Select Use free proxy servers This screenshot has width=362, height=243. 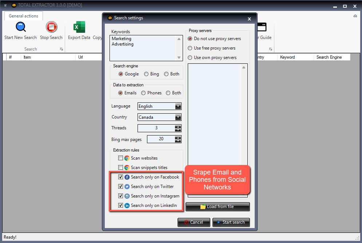point(190,48)
